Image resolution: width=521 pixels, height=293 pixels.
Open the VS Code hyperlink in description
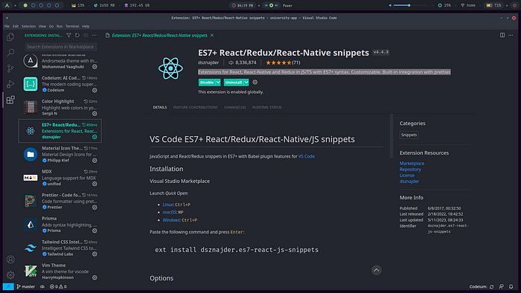tap(307, 156)
